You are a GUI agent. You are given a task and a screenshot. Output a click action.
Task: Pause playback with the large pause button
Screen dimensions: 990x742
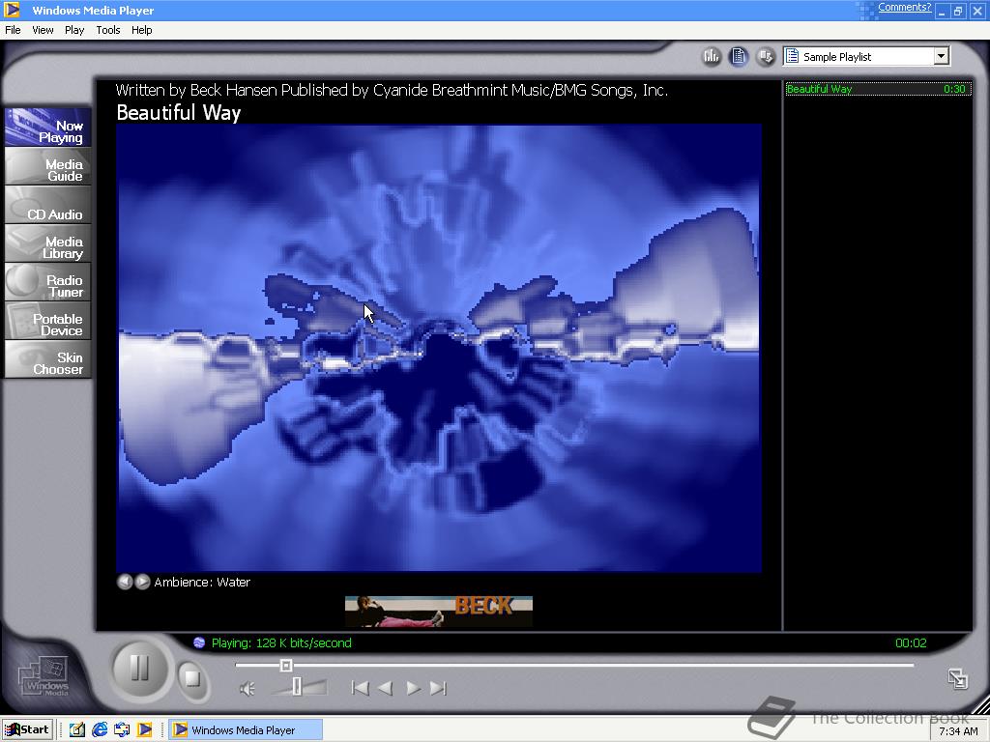point(139,669)
